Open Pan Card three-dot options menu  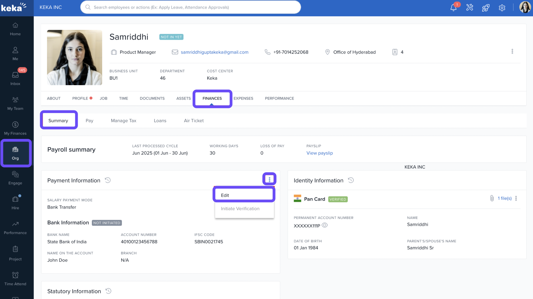pos(516,198)
